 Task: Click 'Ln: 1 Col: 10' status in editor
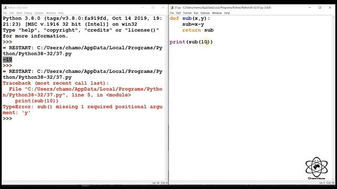(x=327, y=183)
